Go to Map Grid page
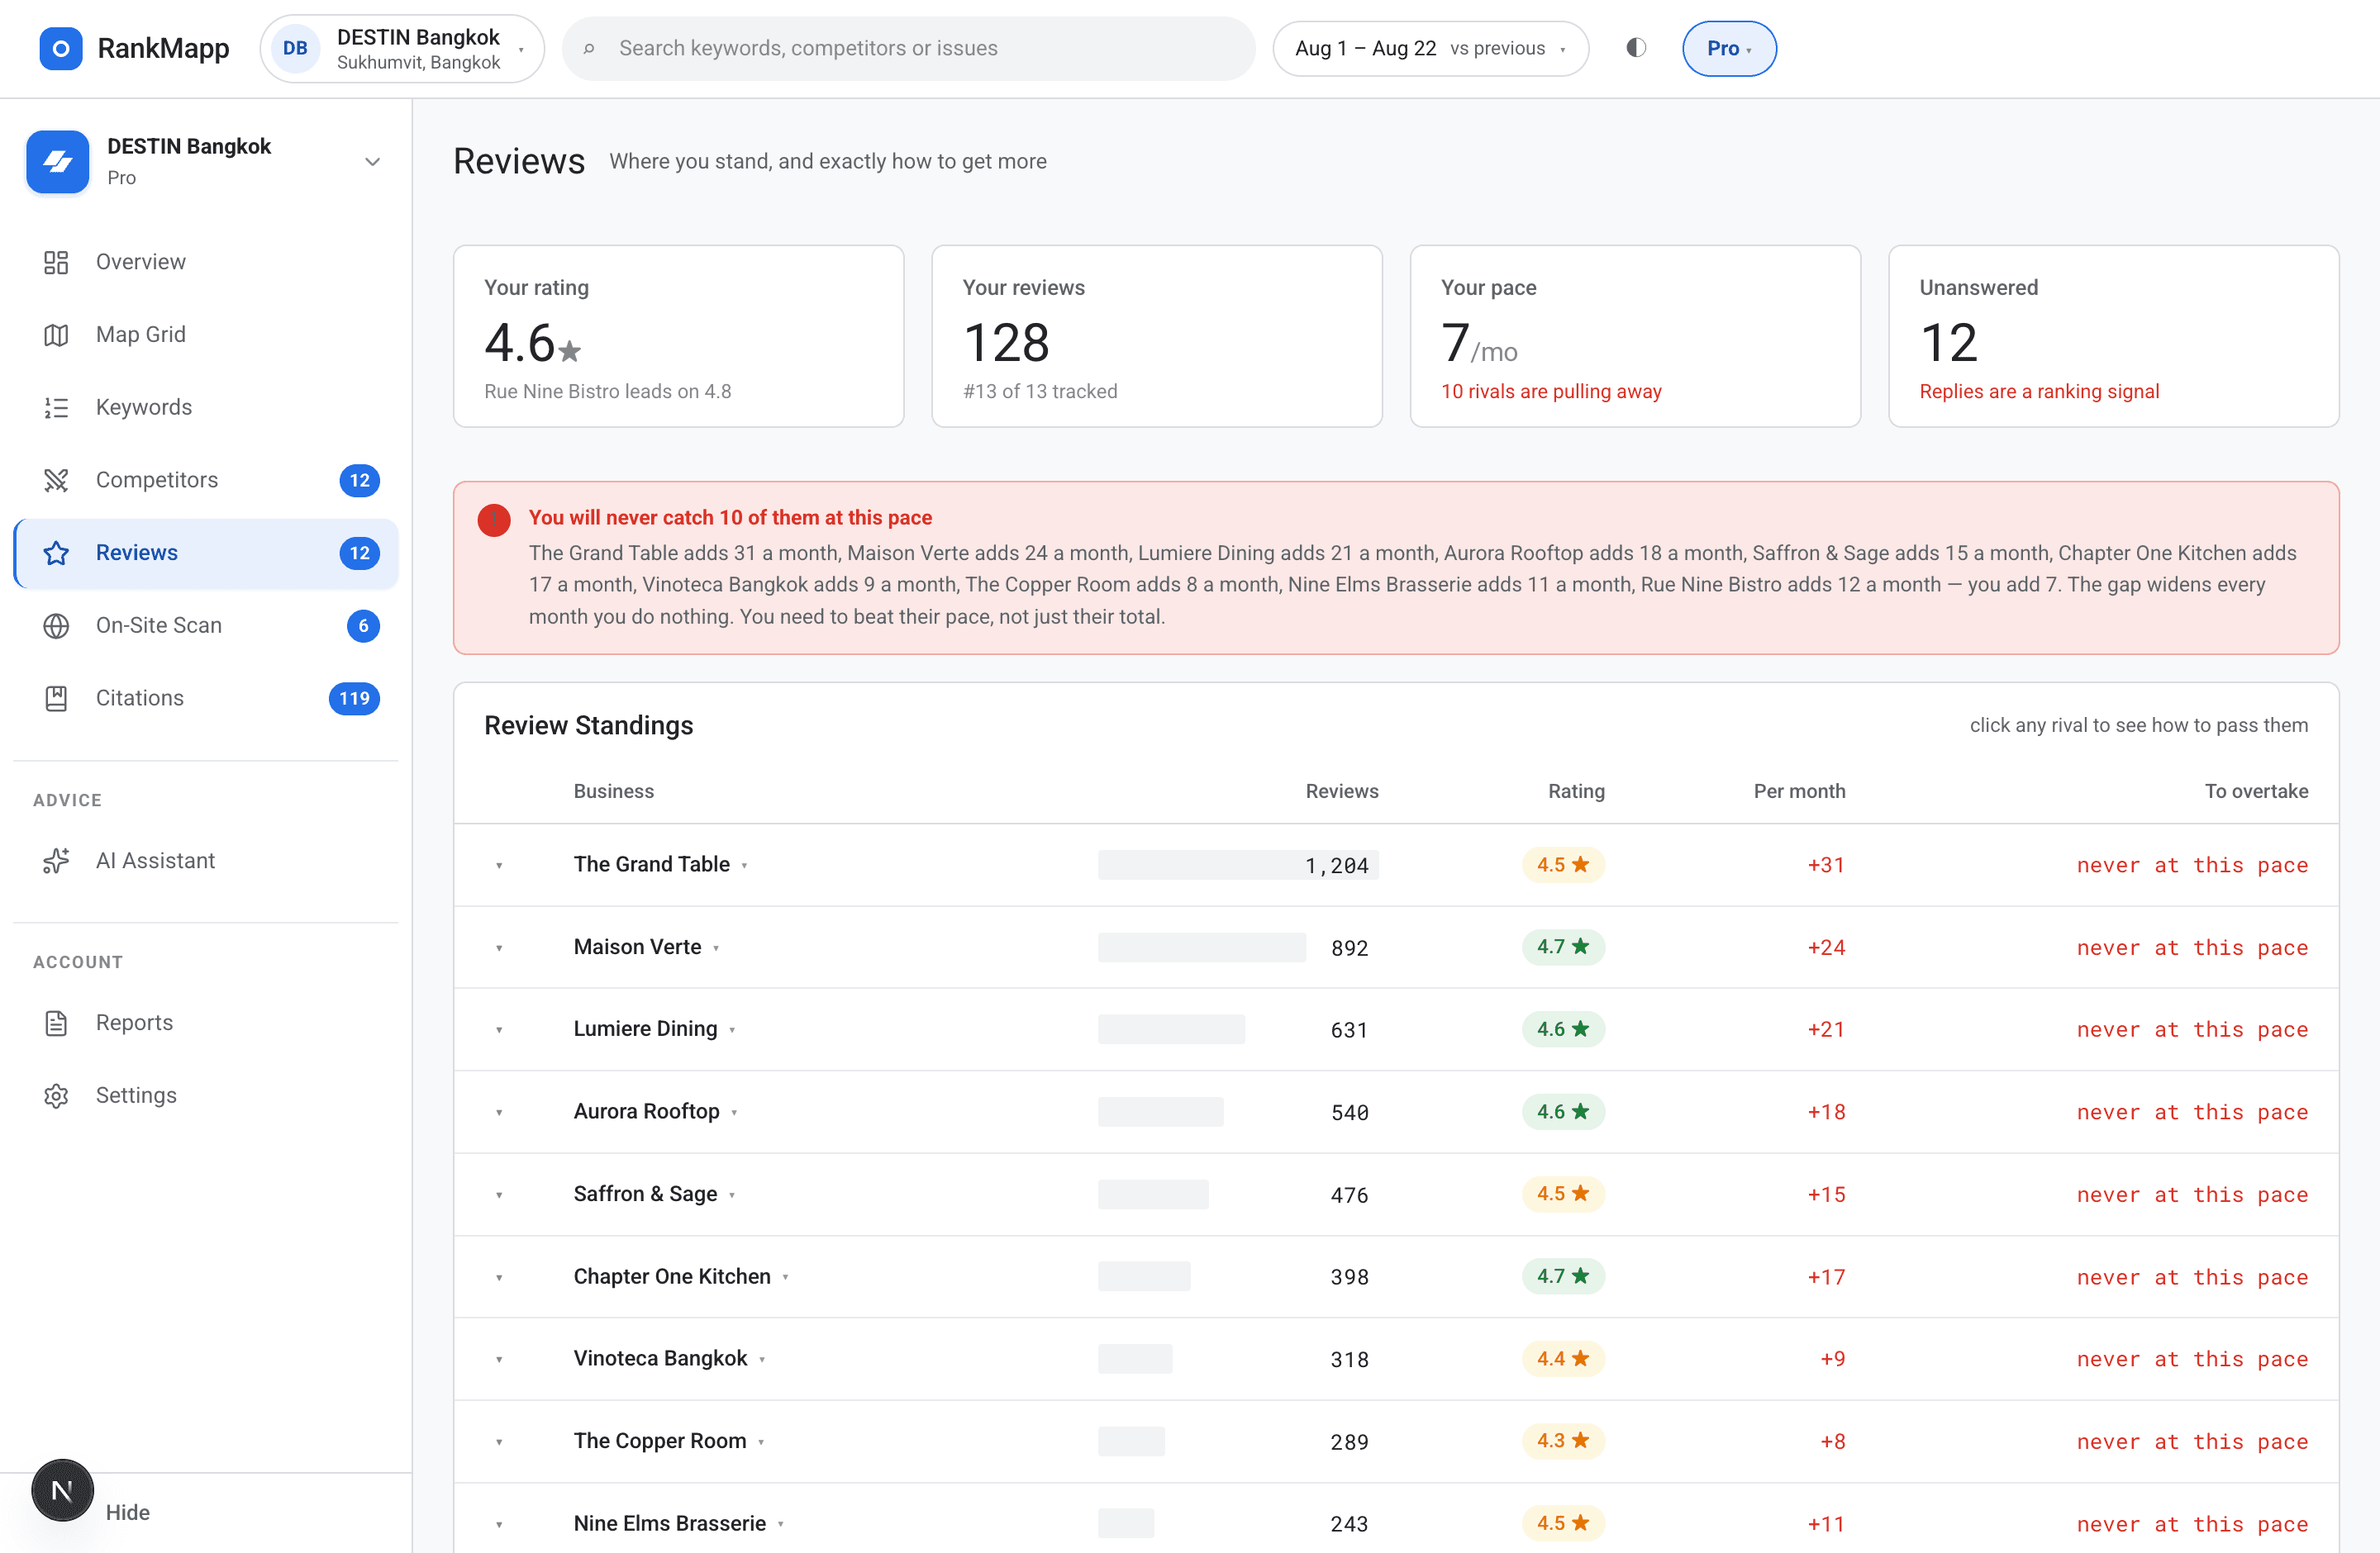 coord(206,335)
